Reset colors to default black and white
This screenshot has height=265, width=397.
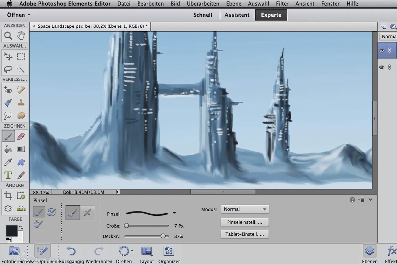click(x=8, y=239)
